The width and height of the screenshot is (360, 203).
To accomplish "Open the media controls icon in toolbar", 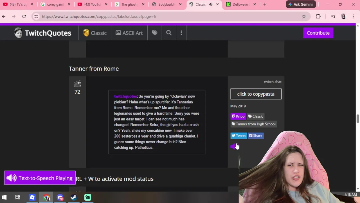I will [x=333, y=16].
